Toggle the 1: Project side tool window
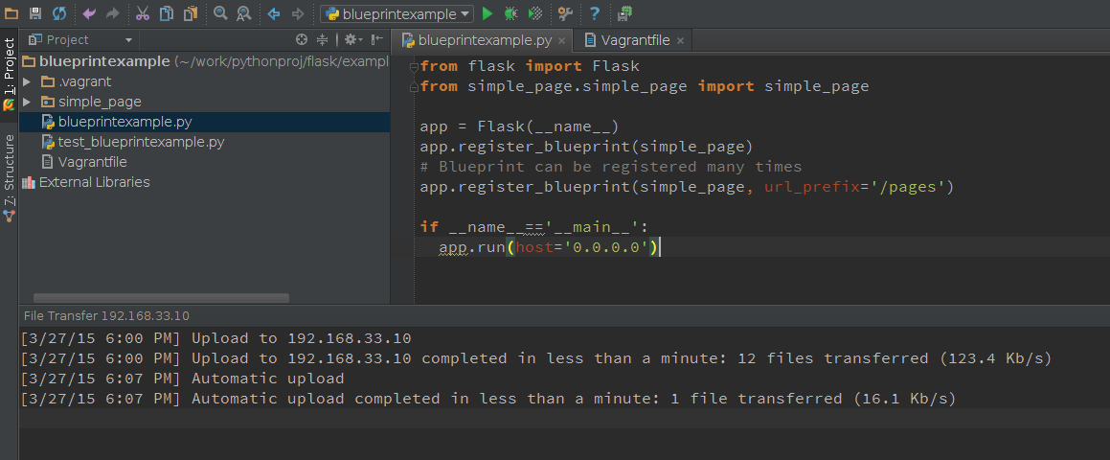1110x460 pixels. [9, 75]
